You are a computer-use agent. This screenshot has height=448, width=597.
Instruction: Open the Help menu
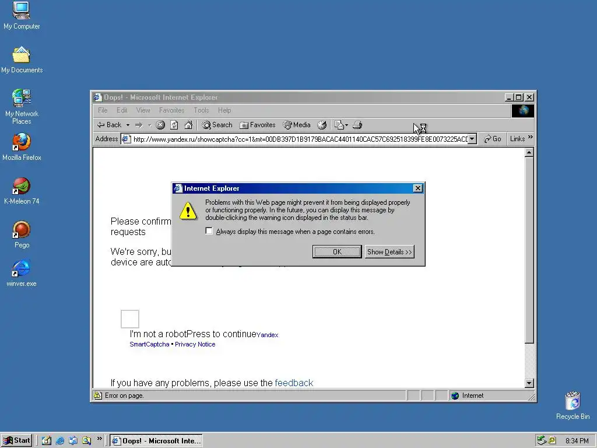[x=224, y=110]
